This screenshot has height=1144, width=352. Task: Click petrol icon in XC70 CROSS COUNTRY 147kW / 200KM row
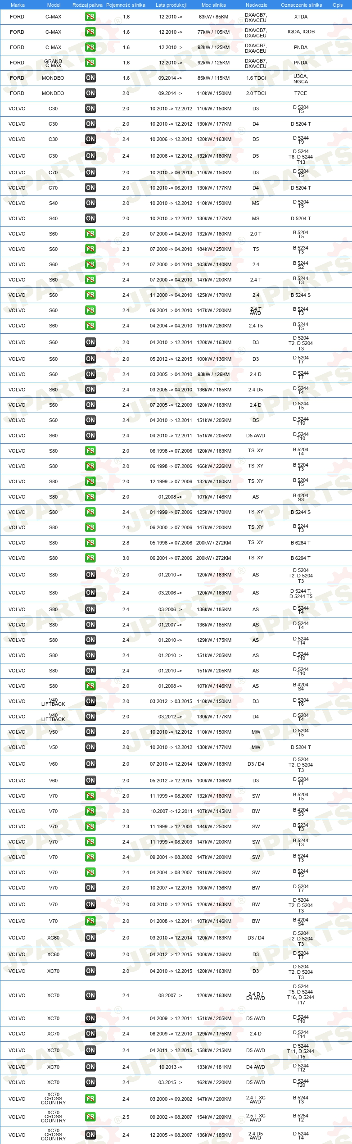point(90,1099)
